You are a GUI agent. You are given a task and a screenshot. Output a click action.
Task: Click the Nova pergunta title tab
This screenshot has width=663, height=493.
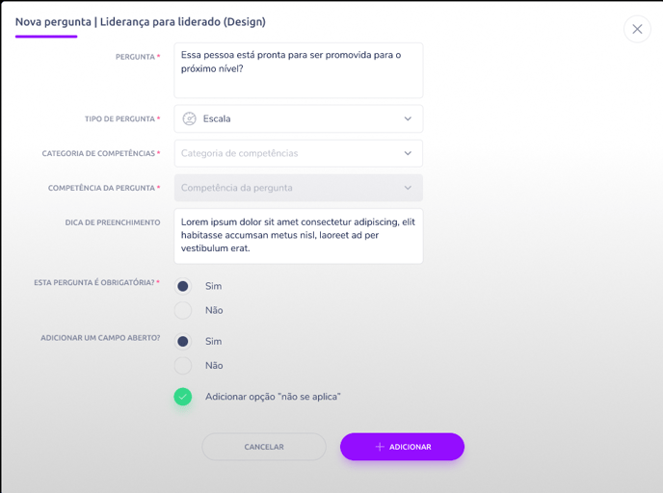(x=141, y=22)
